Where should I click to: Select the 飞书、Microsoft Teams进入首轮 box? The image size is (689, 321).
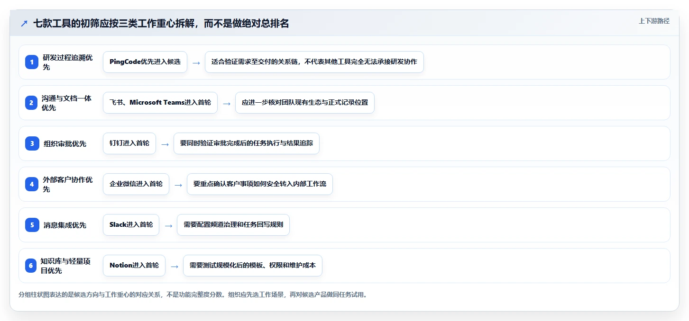[160, 103]
